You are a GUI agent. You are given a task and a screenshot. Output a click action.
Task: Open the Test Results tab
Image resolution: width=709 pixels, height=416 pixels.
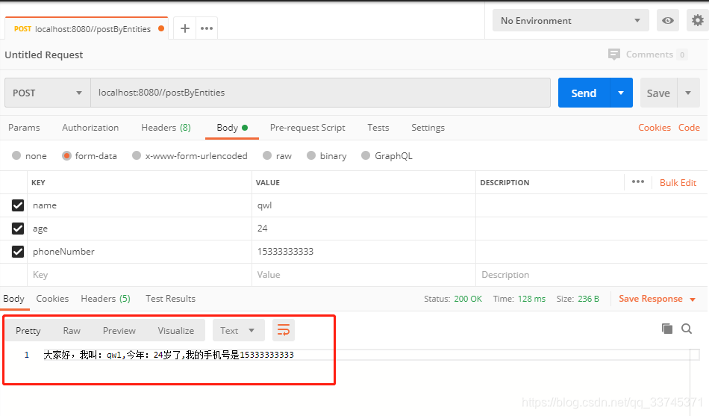[170, 298]
